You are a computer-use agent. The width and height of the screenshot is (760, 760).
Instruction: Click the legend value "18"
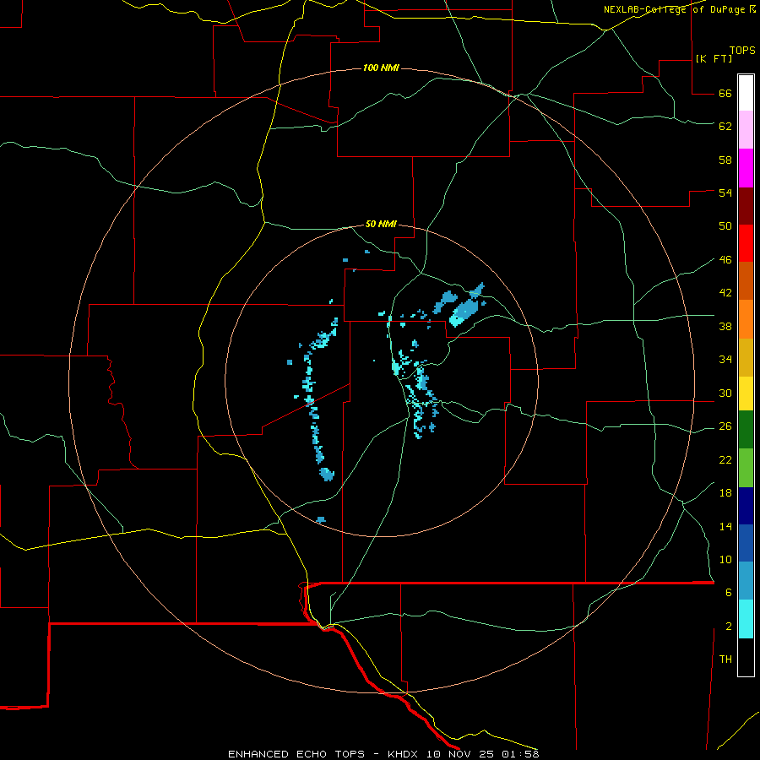[x=725, y=493]
